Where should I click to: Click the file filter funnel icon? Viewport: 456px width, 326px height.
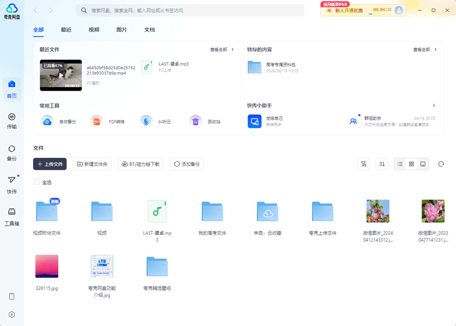click(x=363, y=164)
